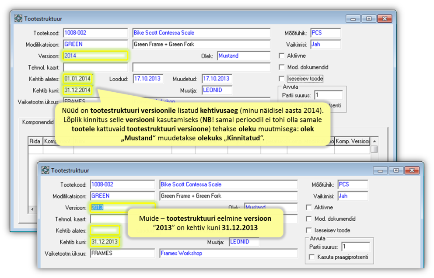Click the empty Tehnol. kaart field in the front window
Screen dimensions: 434x278
(108, 219)
